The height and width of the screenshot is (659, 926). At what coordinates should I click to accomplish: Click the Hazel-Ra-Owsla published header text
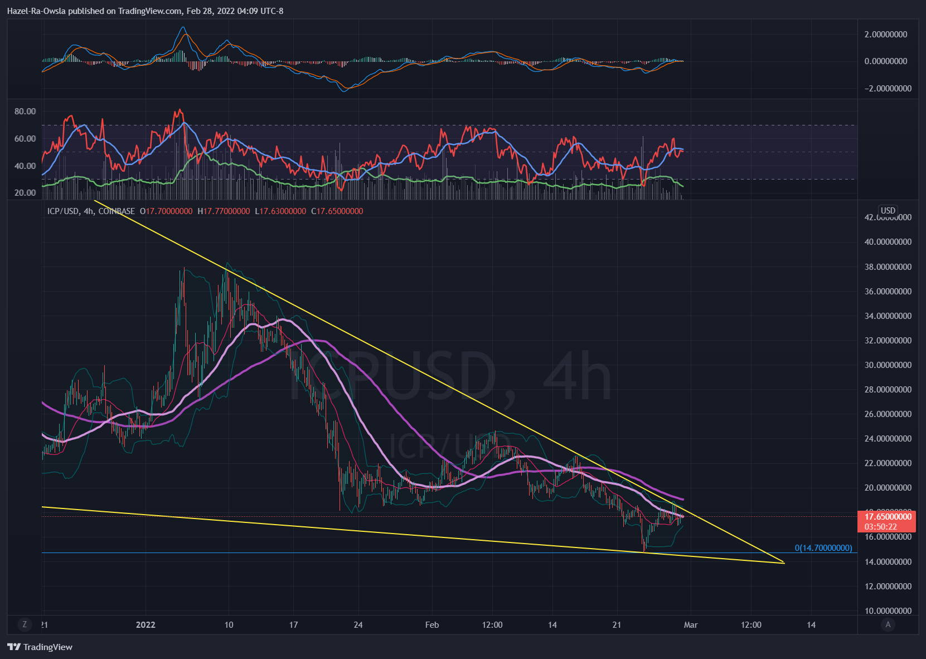coord(145,11)
